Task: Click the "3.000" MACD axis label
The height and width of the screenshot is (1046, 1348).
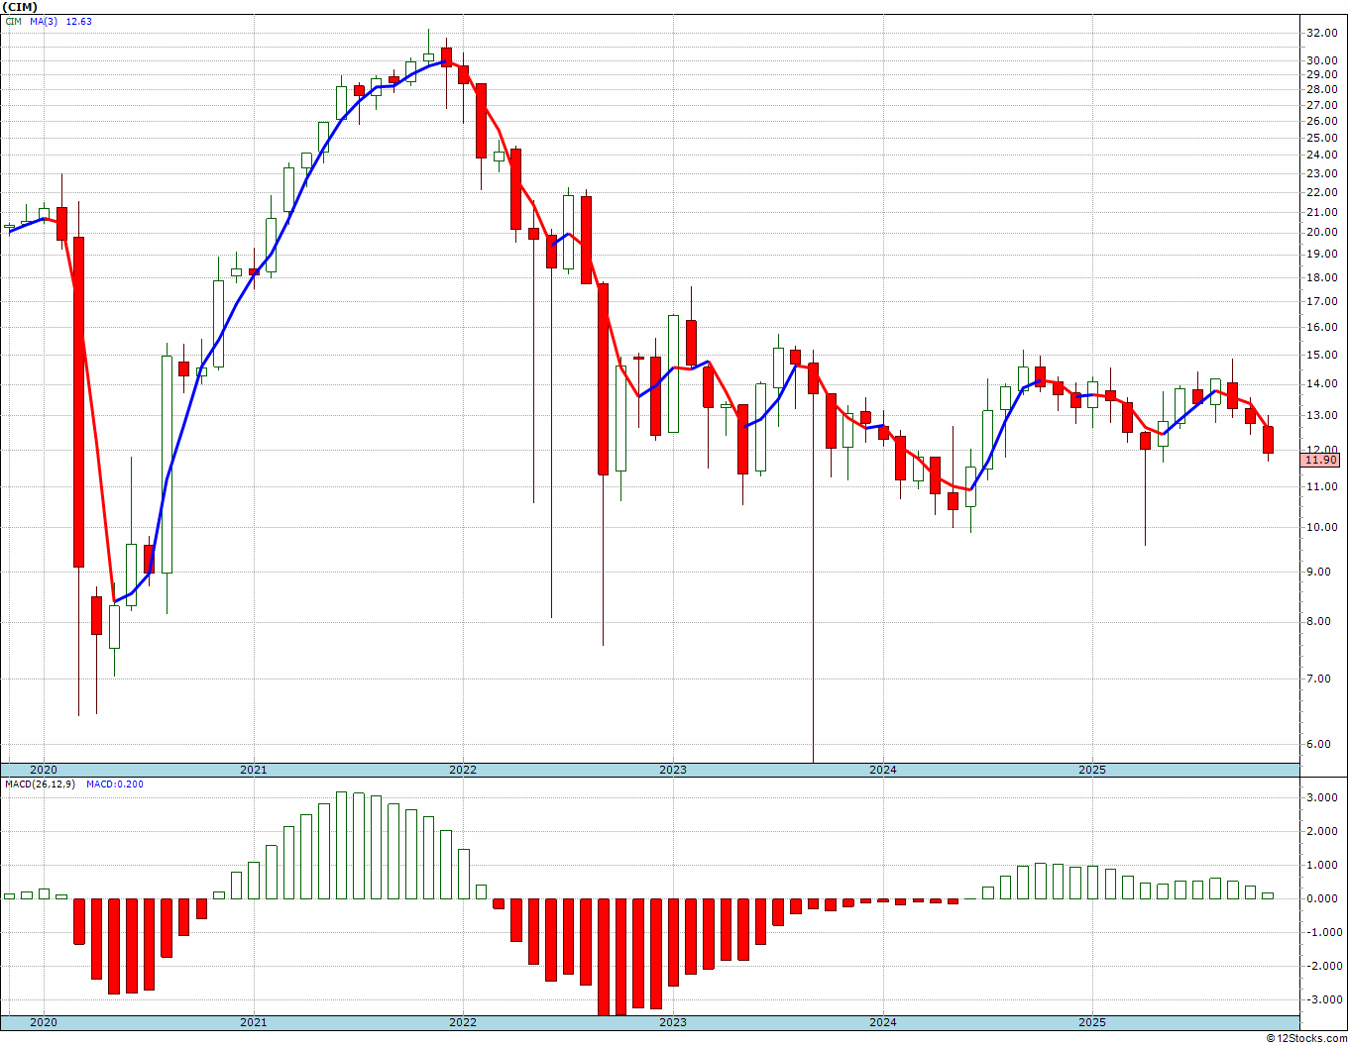Action: (x=1324, y=798)
